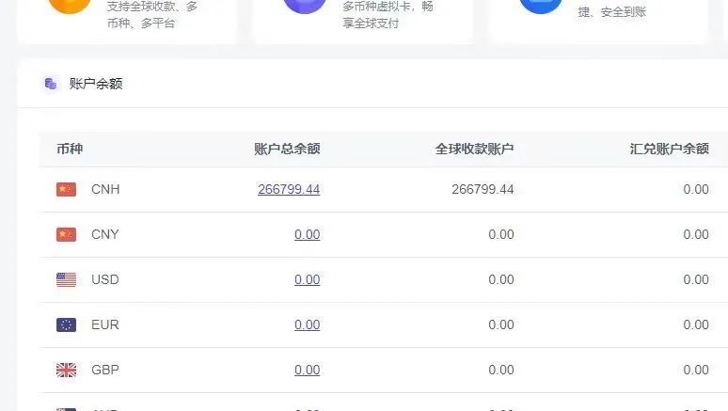Open the EUR total balance 0.00 link
This screenshot has width=728, height=411.
click(x=307, y=324)
